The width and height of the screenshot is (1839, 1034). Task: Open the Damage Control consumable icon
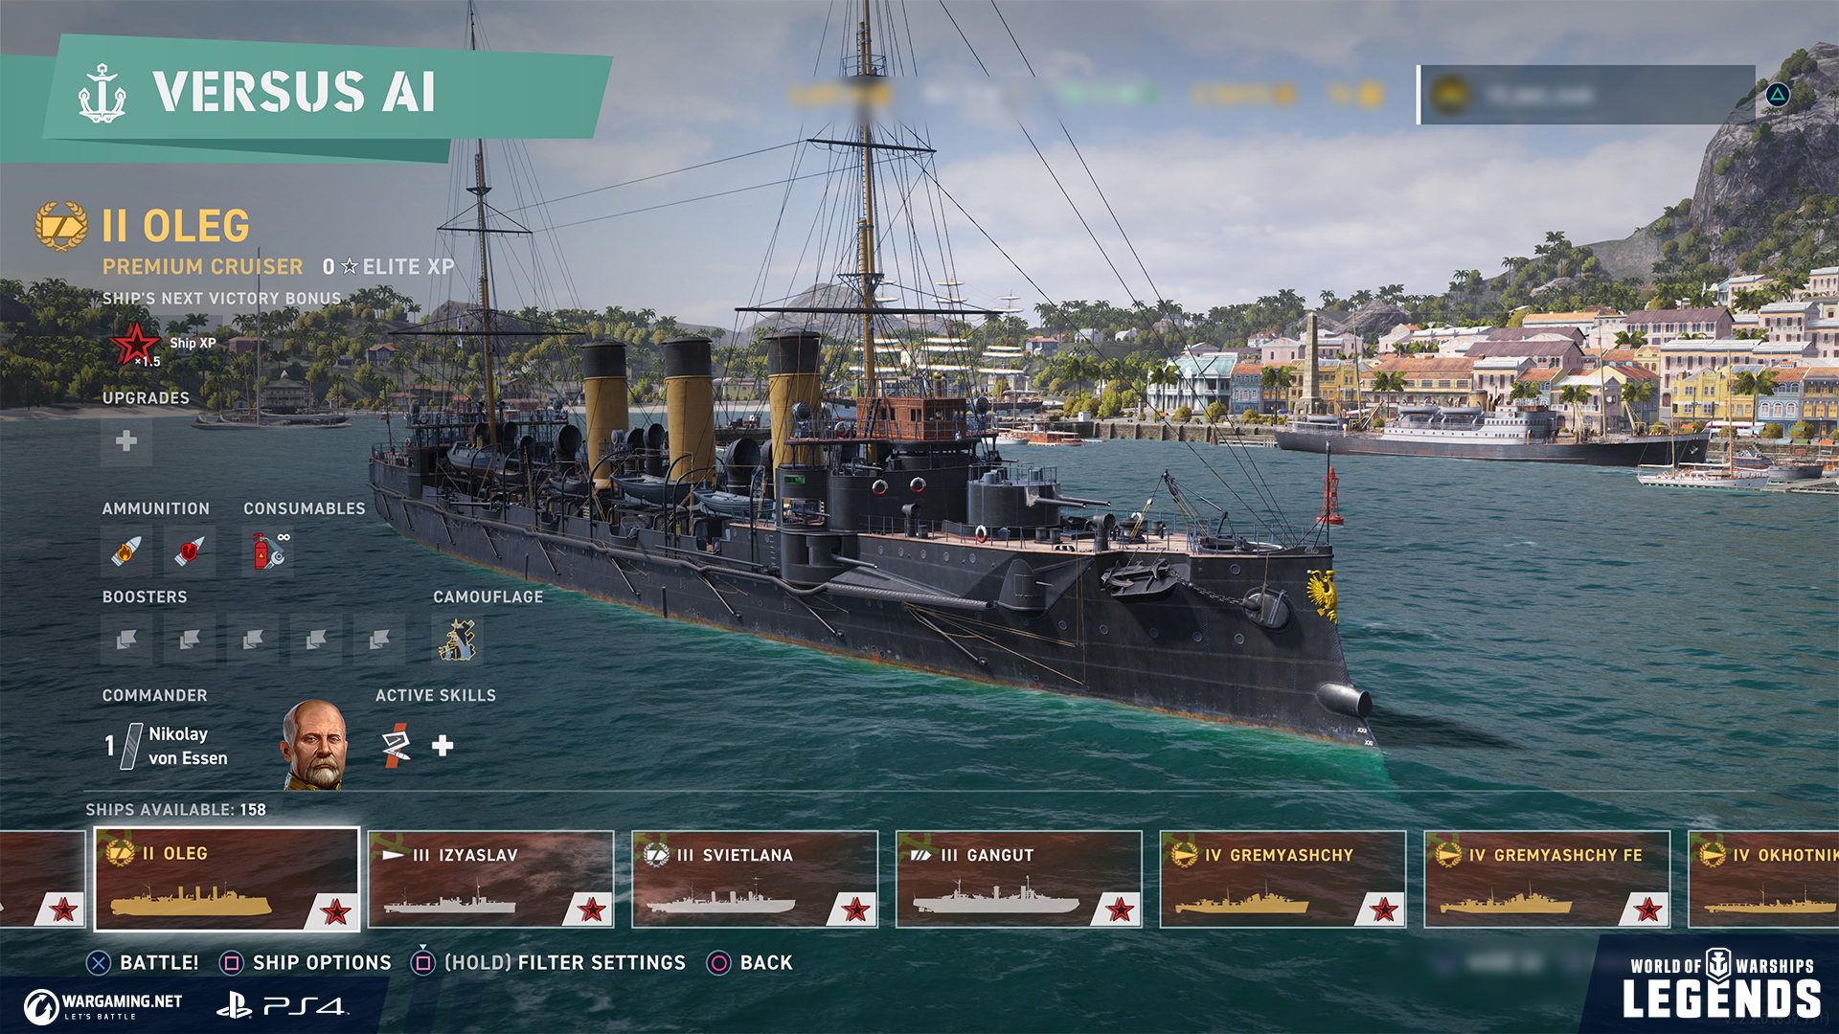pos(268,551)
